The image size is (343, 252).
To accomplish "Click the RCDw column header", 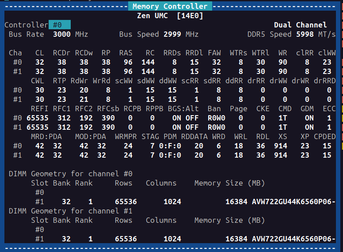I will (84, 53).
